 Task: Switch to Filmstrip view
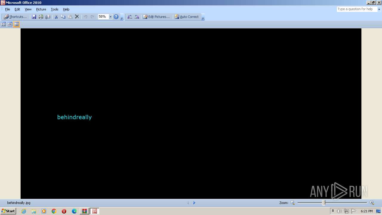click(x=10, y=24)
